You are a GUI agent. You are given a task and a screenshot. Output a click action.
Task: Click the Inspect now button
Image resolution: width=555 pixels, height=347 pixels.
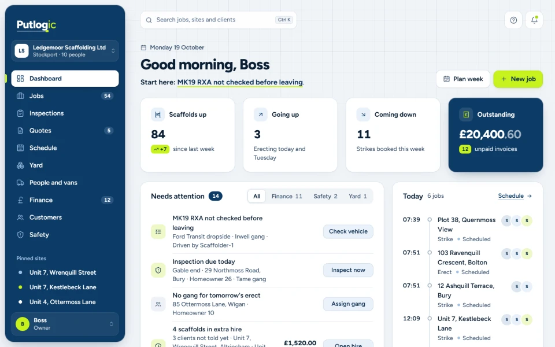coord(348,270)
